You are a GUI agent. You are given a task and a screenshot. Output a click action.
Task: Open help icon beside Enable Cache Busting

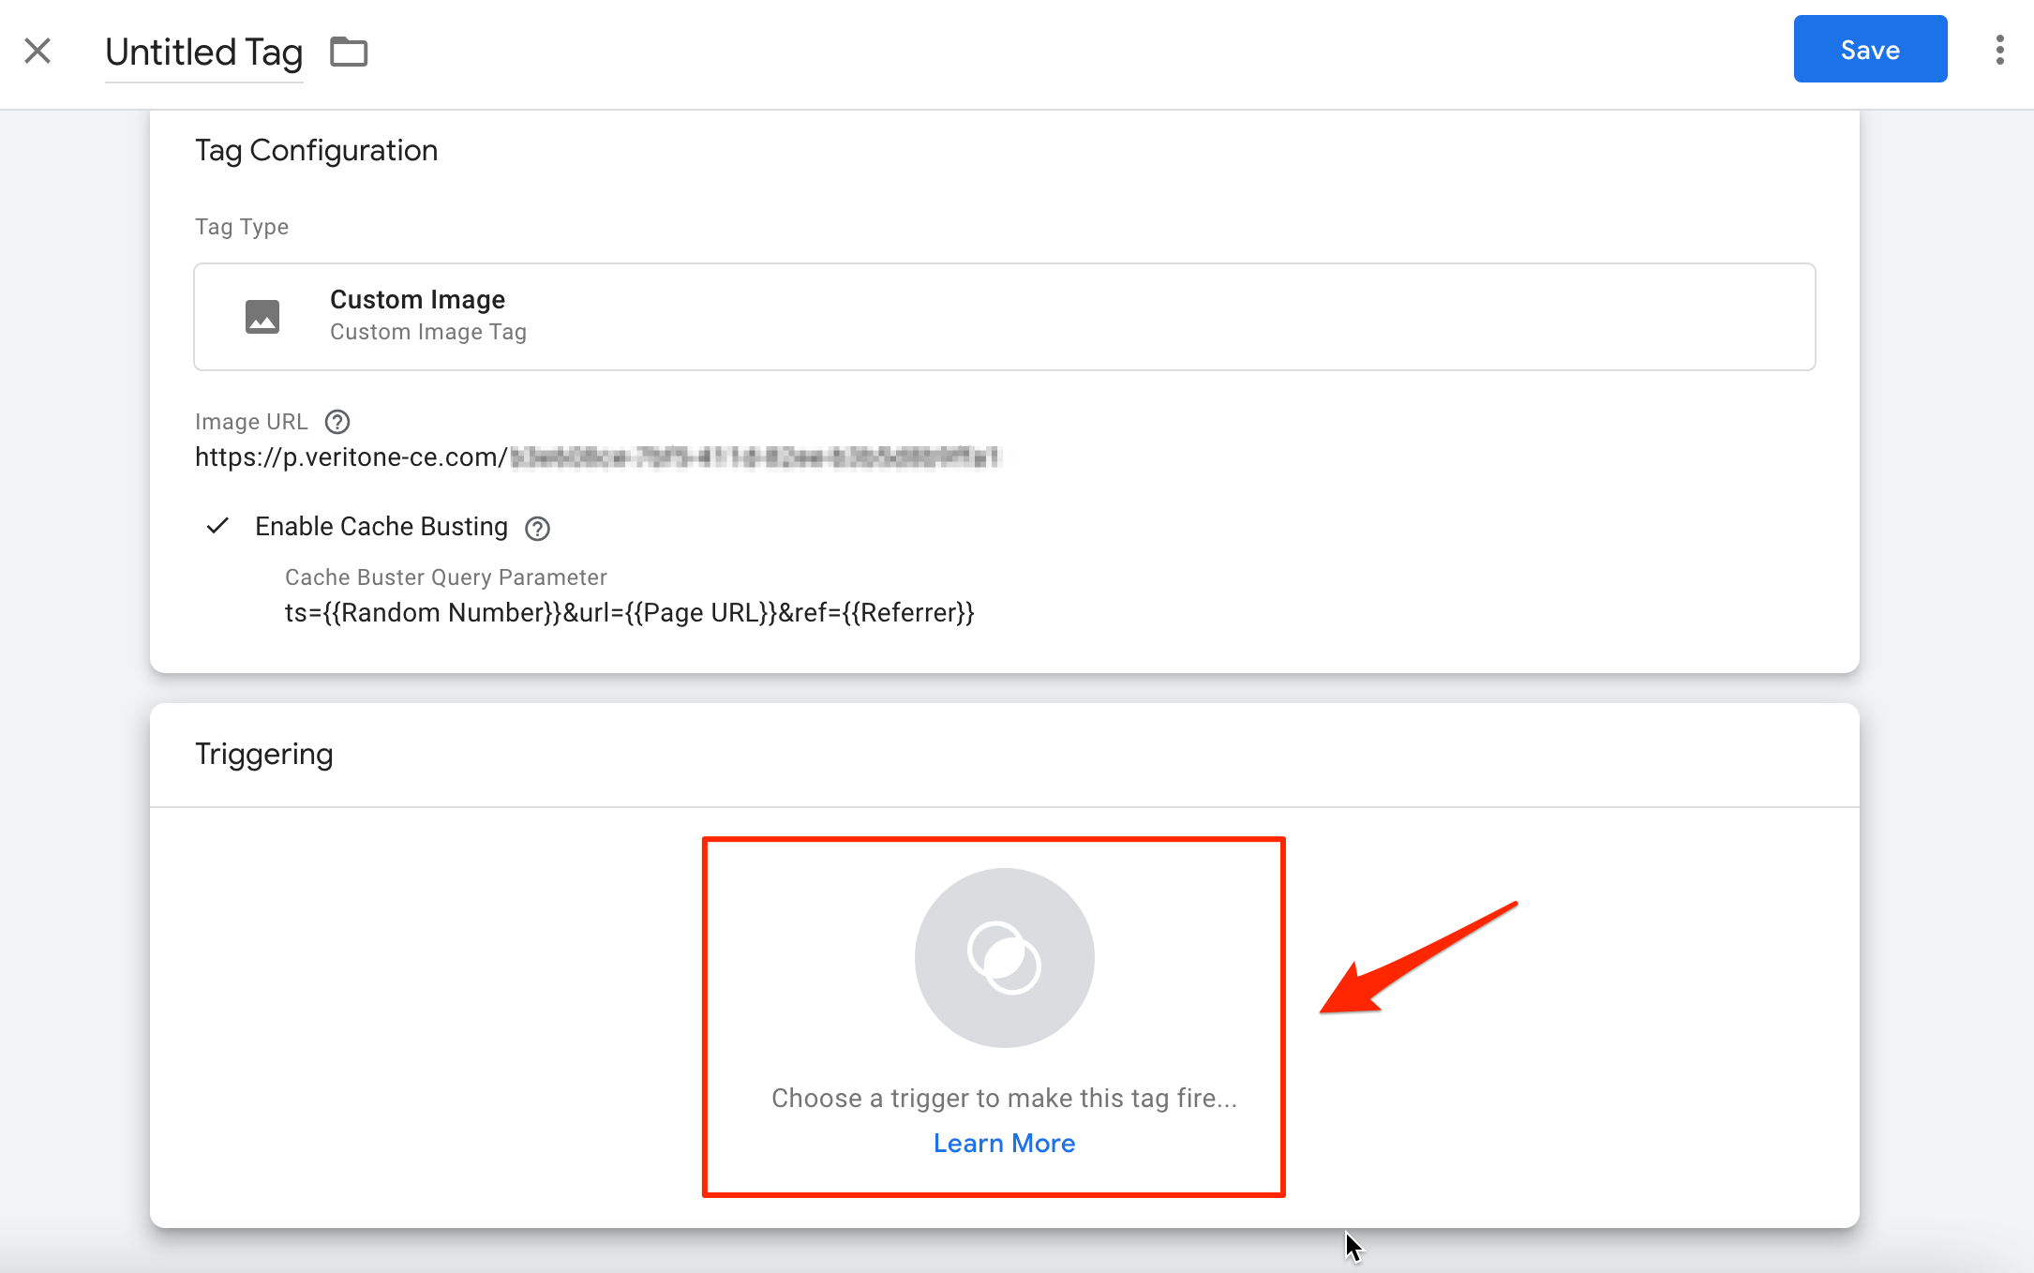[537, 529]
